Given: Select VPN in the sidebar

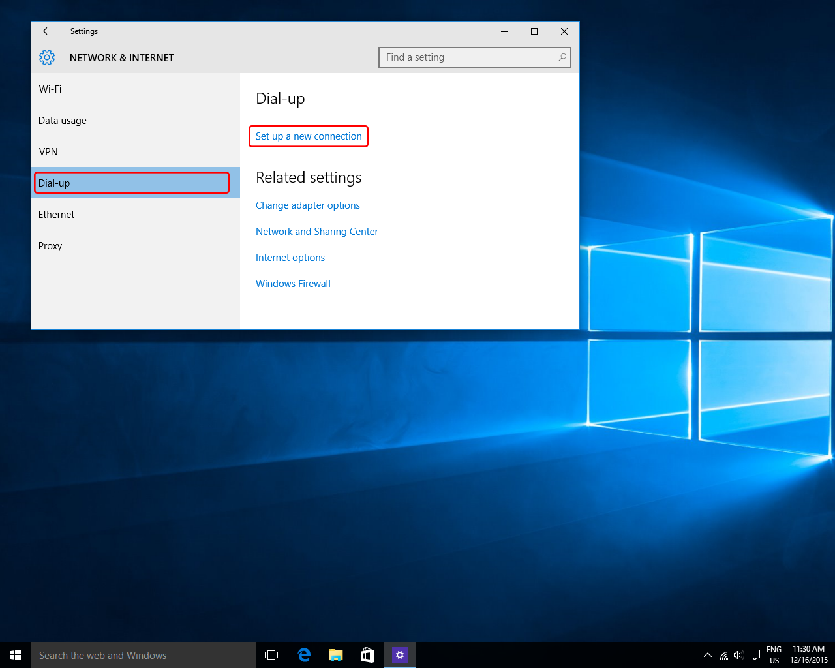Looking at the screenshot, I should click(136, 152).
